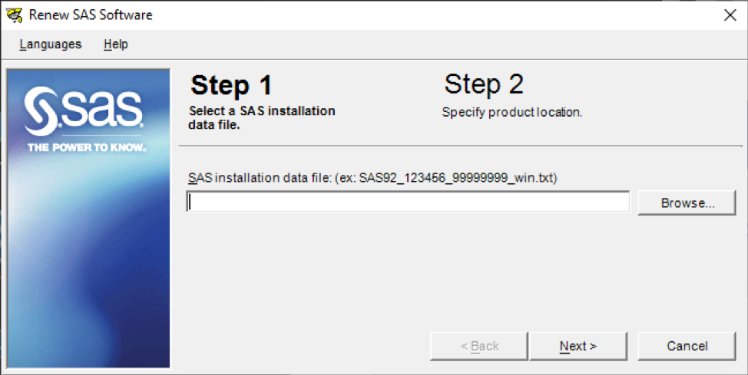Close the Renew SAS Software window
Screen dimensions: 748x375
coord(730,15)
